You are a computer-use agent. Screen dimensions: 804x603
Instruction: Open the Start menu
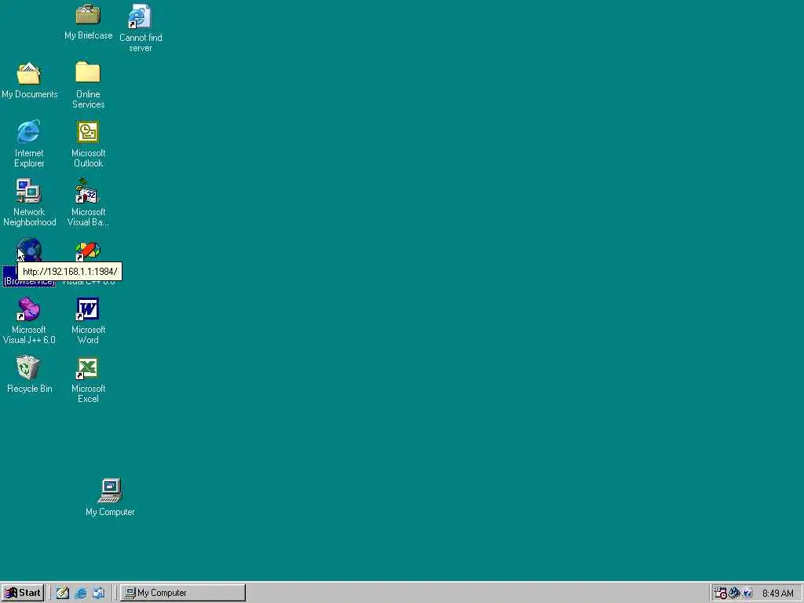pyautogui.click(x=22, y=593)
